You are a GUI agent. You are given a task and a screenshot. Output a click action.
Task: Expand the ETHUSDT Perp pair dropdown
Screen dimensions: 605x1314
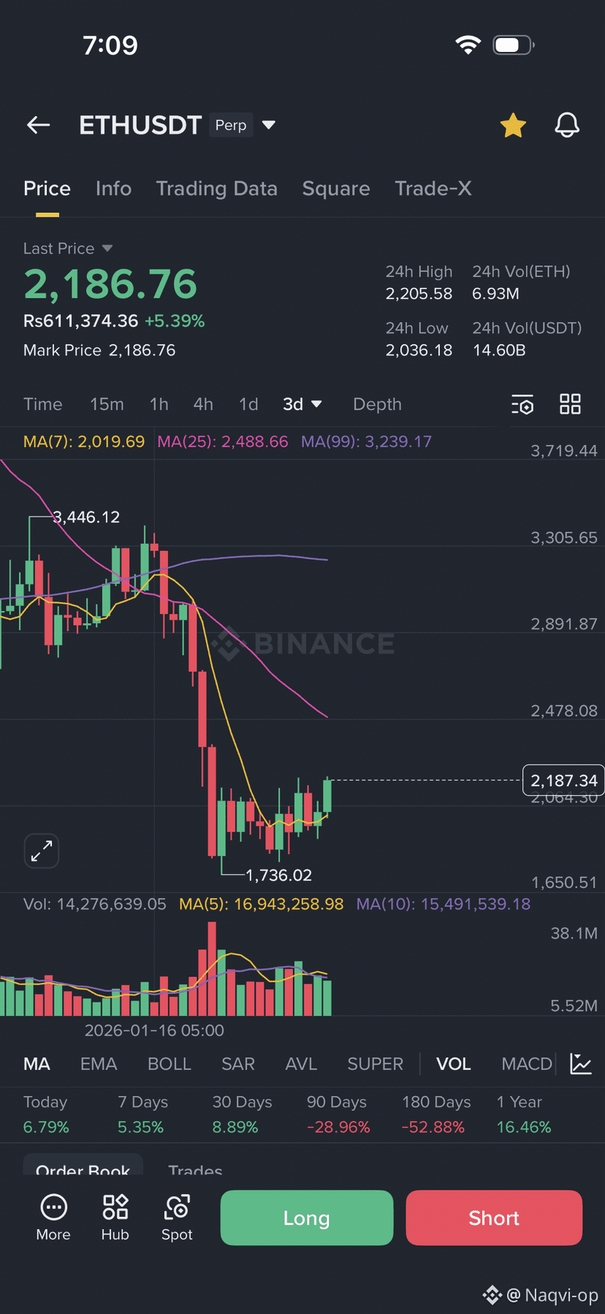(x=269, y=125)
